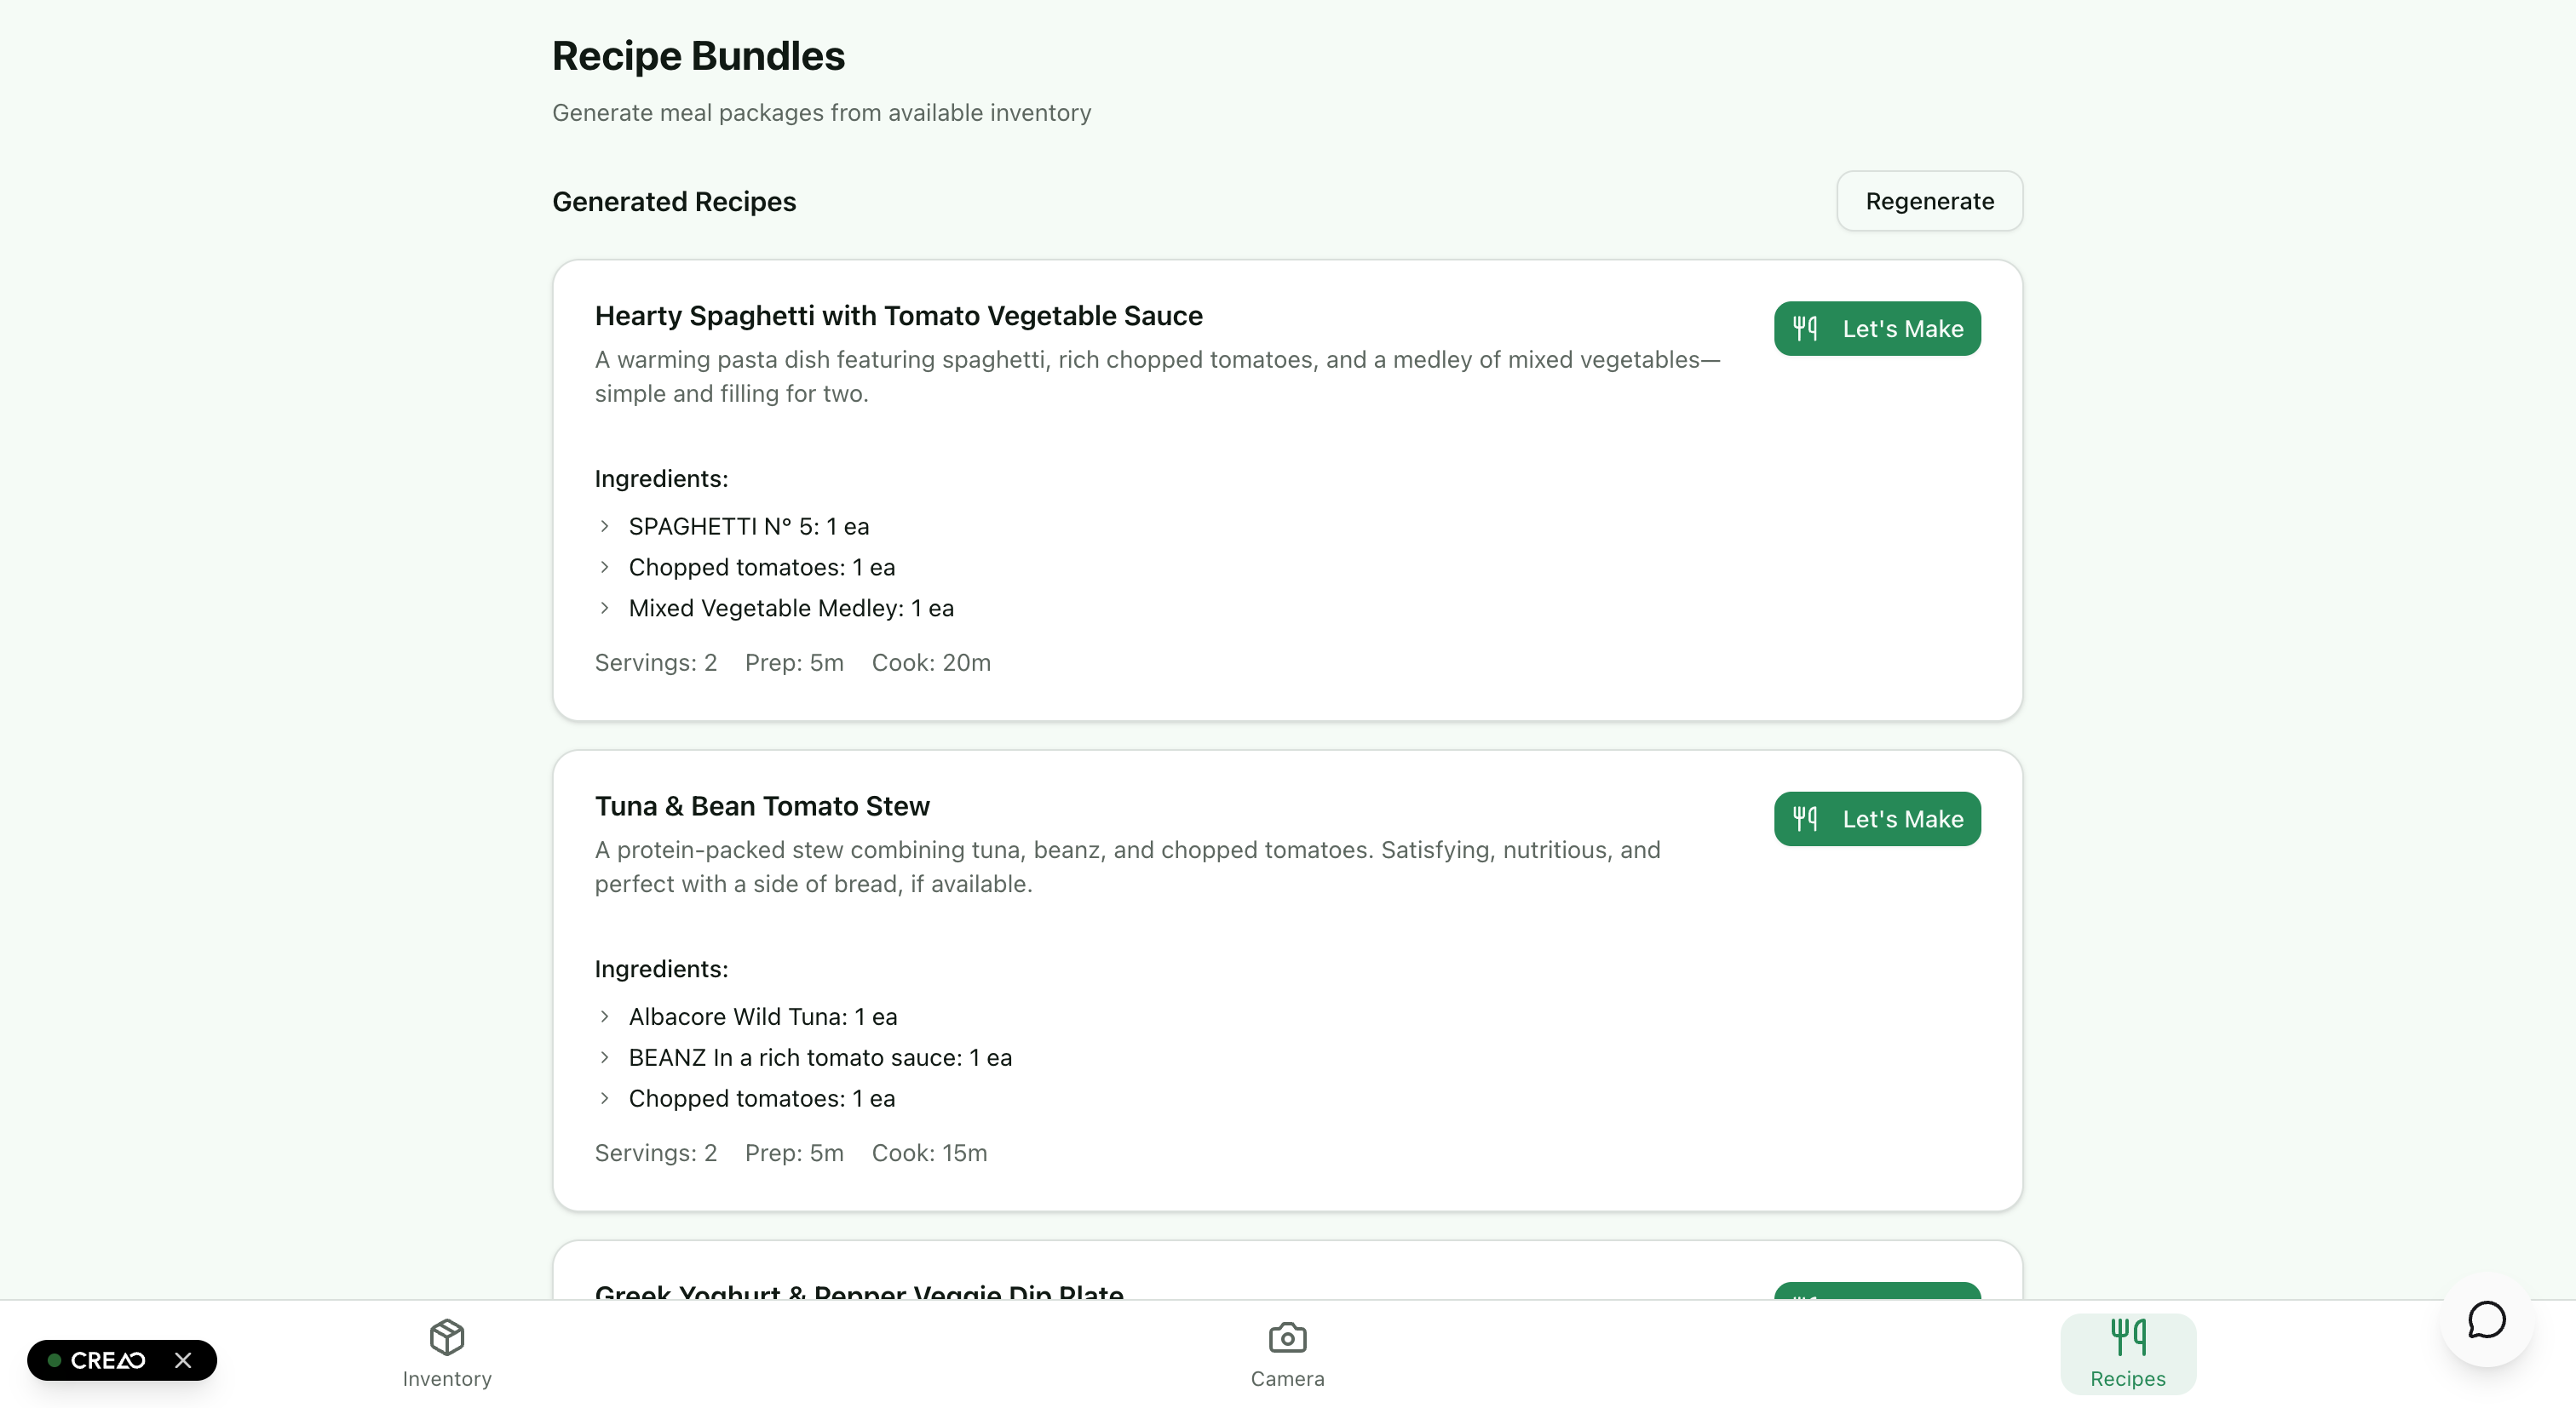
Task: Open the chat bubble icon
Action: 2486,1320
